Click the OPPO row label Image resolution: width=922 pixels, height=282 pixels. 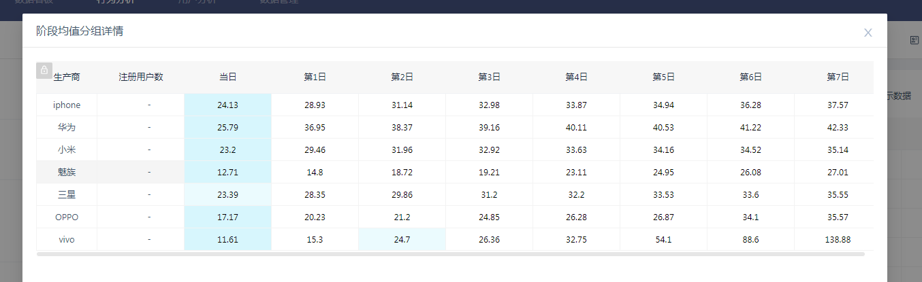(67, 217)
